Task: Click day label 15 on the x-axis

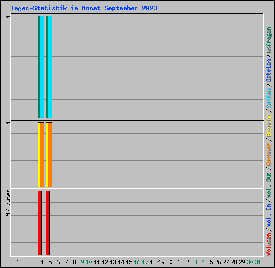Action: (129, 262)
